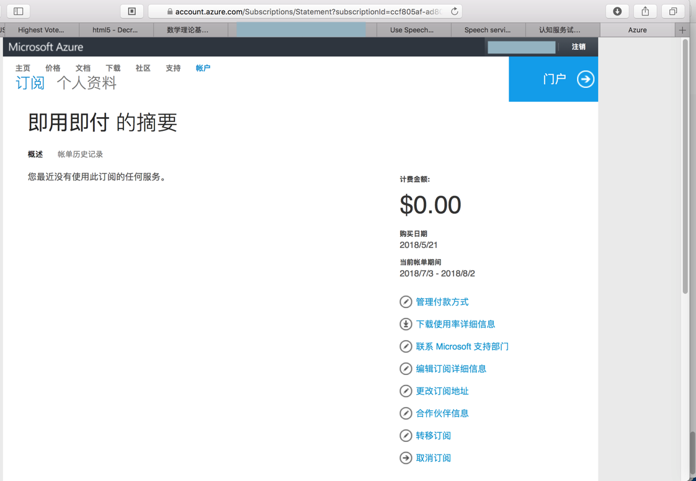696x481 pixels.
Task: Open the 帐户 navigation item
Action: tap(203, 68)
